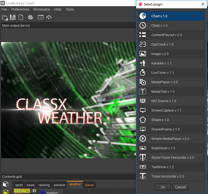The height and width of the screenshot is (194, 208).
Task: Click the 3D cube icon in Contents grid
Action: tap(6, 184)
